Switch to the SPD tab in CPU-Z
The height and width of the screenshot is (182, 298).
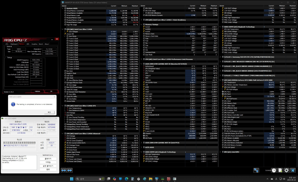[28, 44]
